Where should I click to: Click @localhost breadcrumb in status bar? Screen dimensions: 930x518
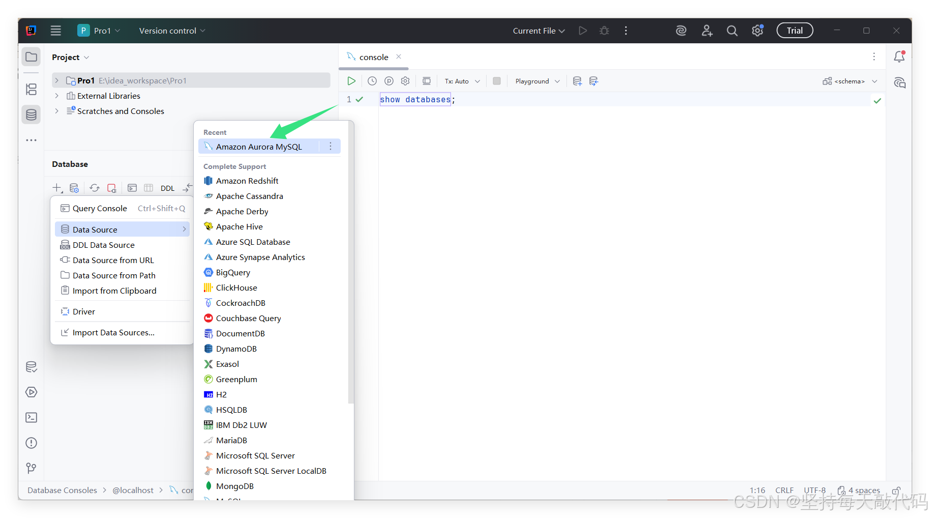point(133,490)
